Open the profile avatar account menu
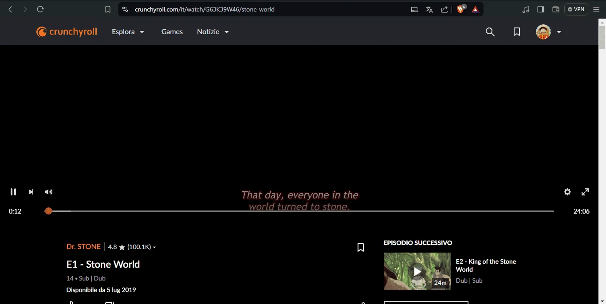 pos(548,32)
